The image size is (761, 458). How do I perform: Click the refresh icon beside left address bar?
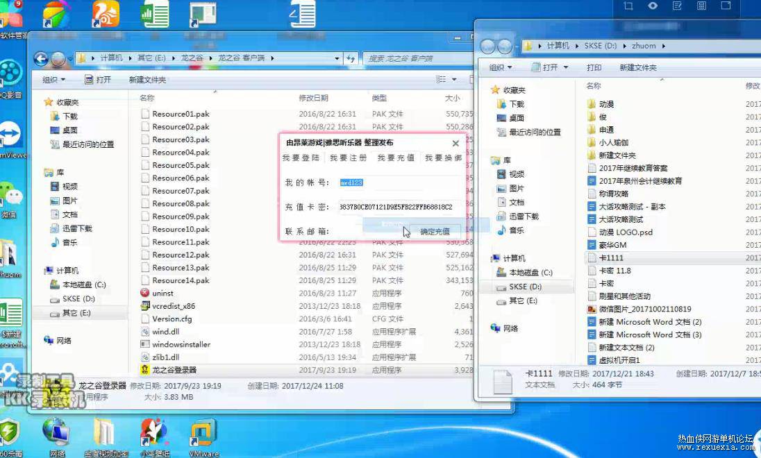351,58
